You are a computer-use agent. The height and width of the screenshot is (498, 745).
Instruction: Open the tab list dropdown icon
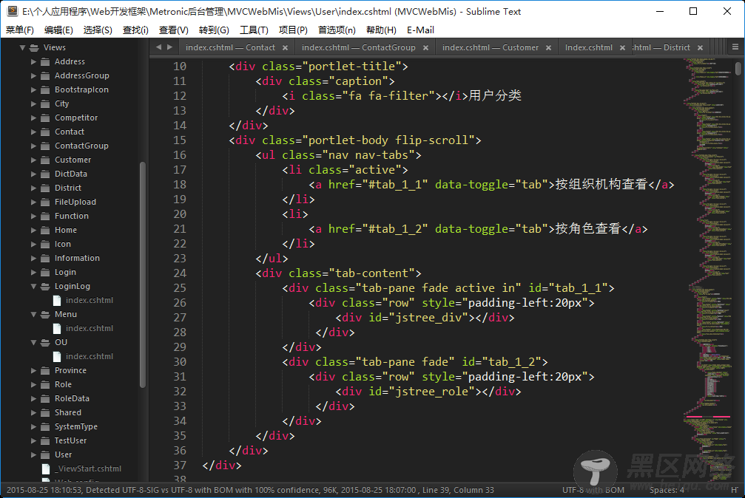[735, 47]
